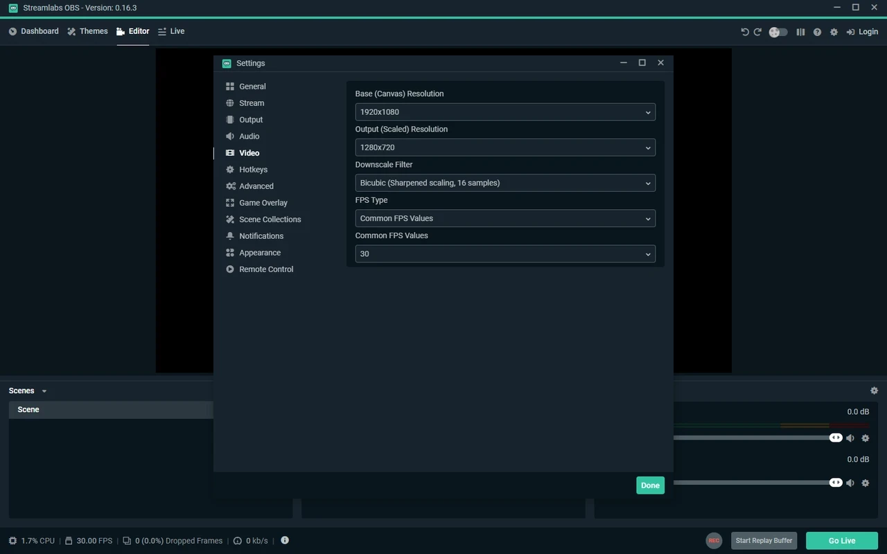This screenshot has height=554, width=887.
Task: Open Base (Canvas) Resolution dropdown
Action: pyautogui.click(x=505, y=112)
